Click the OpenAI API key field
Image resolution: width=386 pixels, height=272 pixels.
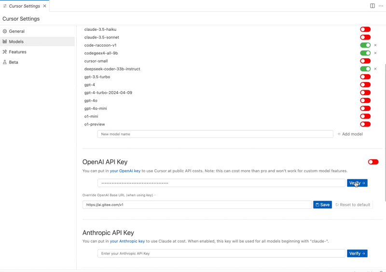[x=221, y=183]
